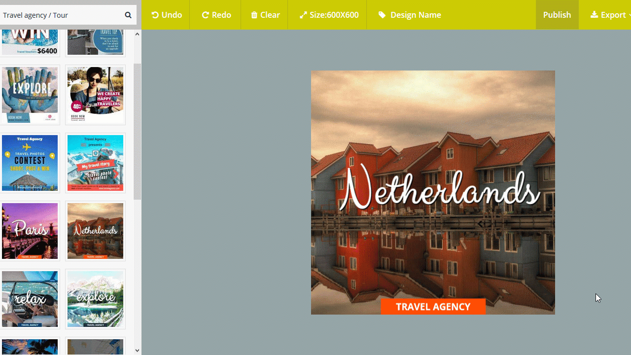Clear the canvas with trash icon

click(265, 15)
